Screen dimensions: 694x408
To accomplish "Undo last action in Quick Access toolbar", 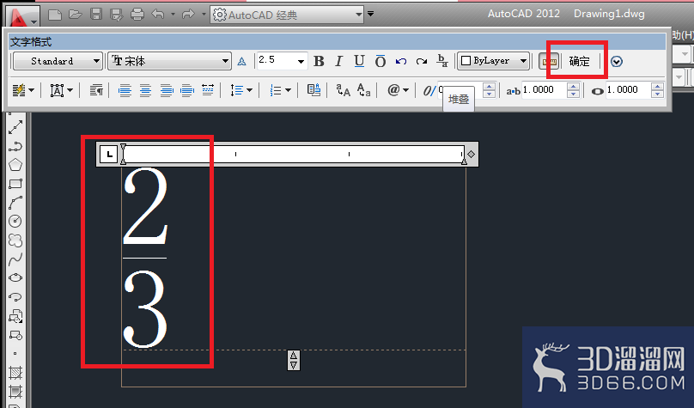I will pyautogui.click(x=158, y=14).
